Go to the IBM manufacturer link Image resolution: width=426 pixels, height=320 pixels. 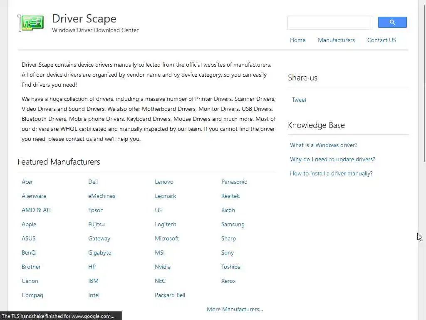coord(93,281)
